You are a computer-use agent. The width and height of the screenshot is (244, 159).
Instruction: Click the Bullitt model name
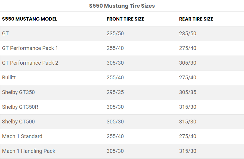click(x=9, y=78)
